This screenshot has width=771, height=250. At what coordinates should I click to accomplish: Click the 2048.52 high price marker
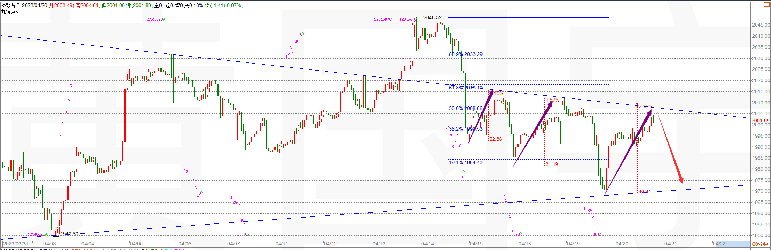(x=432, y=17)
